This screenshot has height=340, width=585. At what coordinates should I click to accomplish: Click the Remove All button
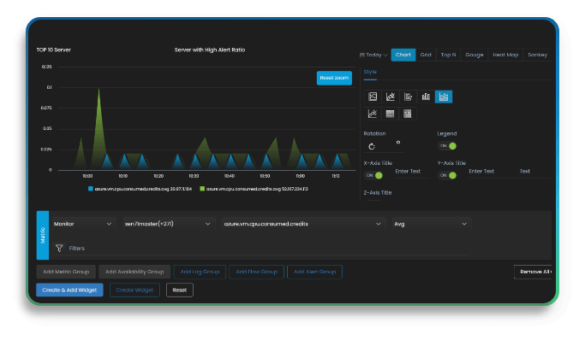tap(534, 272)
